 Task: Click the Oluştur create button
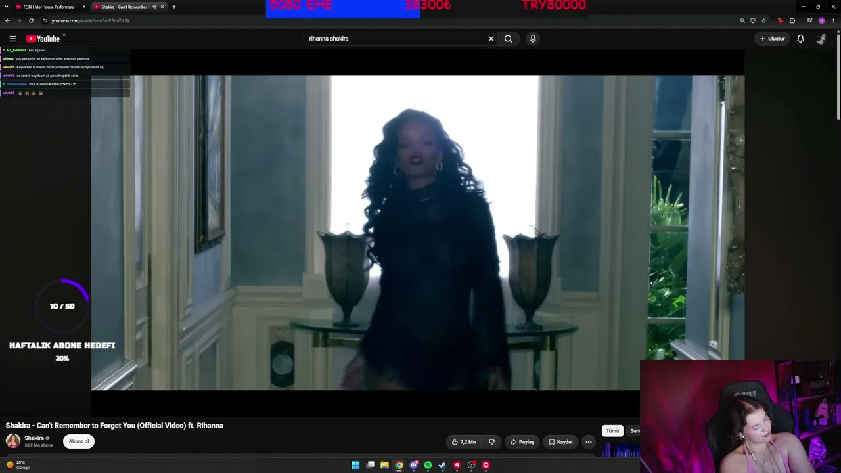[x=773, y=39]
